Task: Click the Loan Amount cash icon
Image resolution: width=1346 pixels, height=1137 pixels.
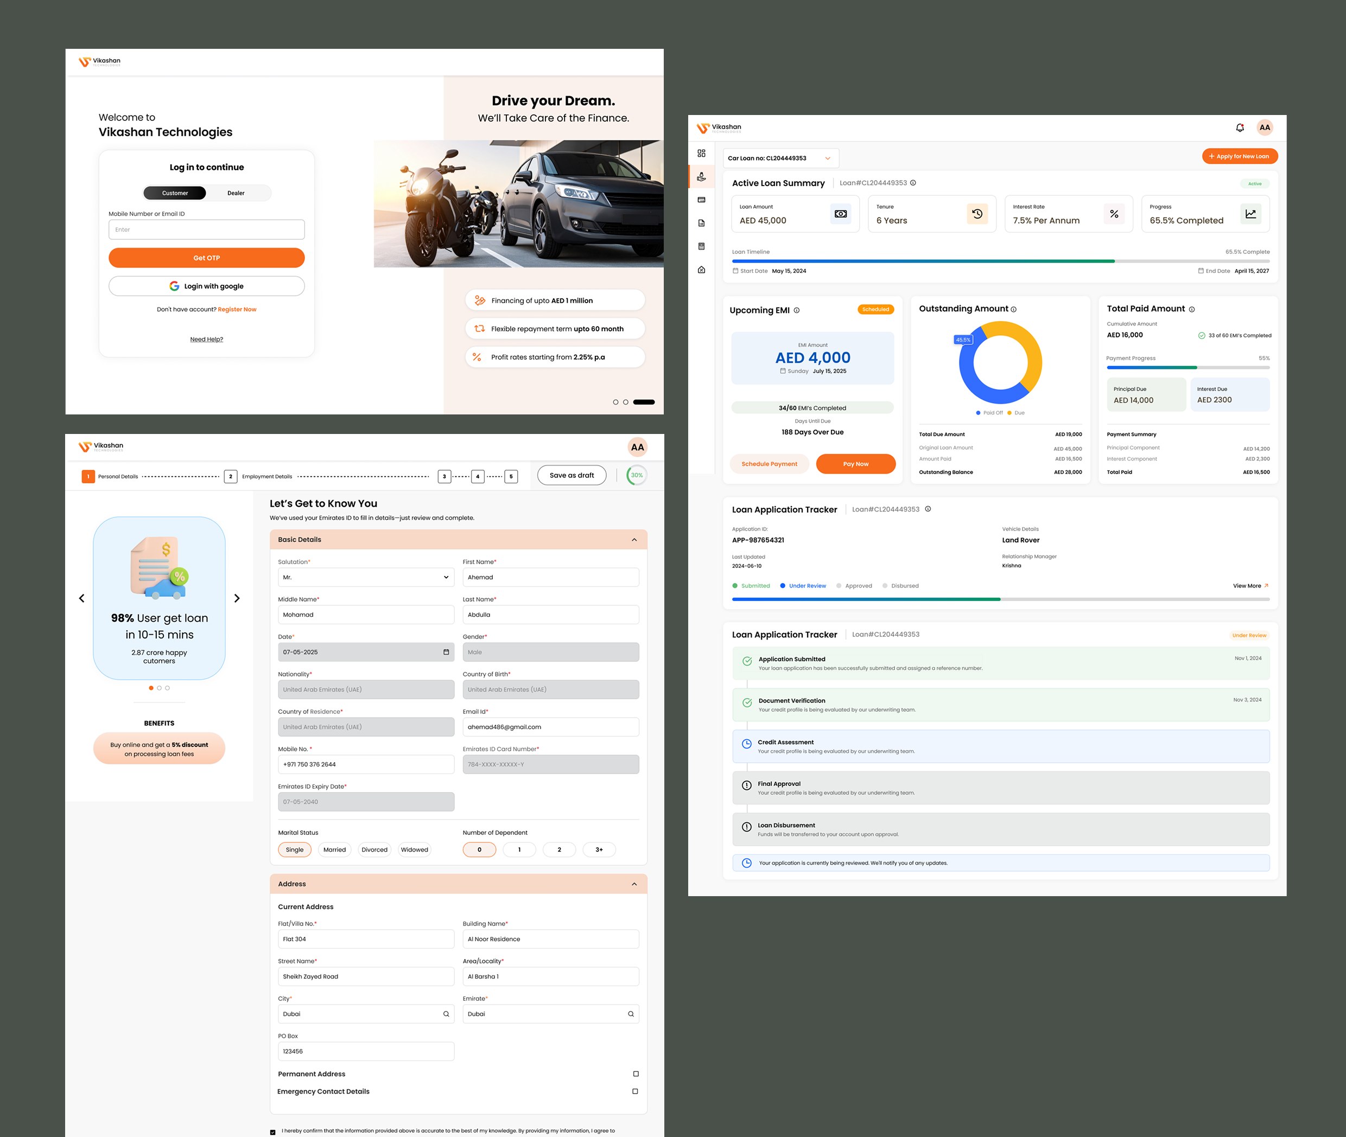Action: [841, 214]
